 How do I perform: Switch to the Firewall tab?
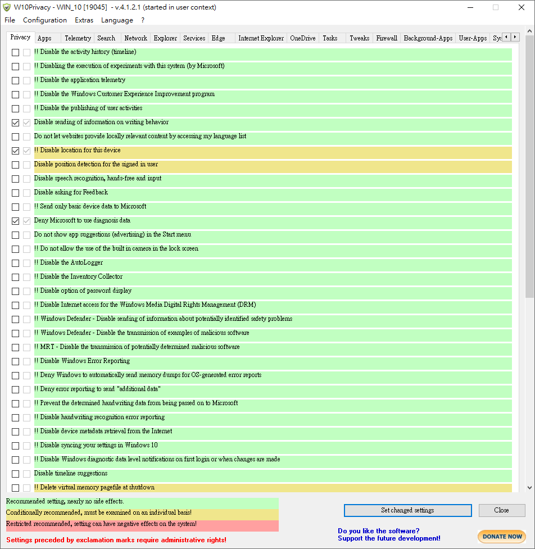click(x=386, y=38)
